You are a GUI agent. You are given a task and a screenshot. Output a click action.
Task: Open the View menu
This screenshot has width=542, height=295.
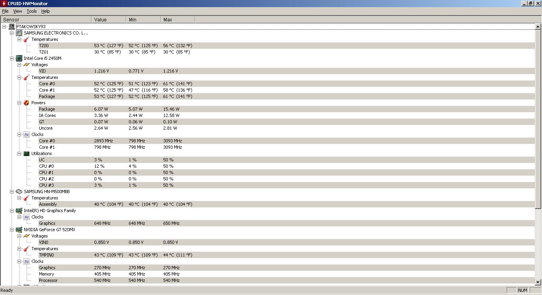17,11
